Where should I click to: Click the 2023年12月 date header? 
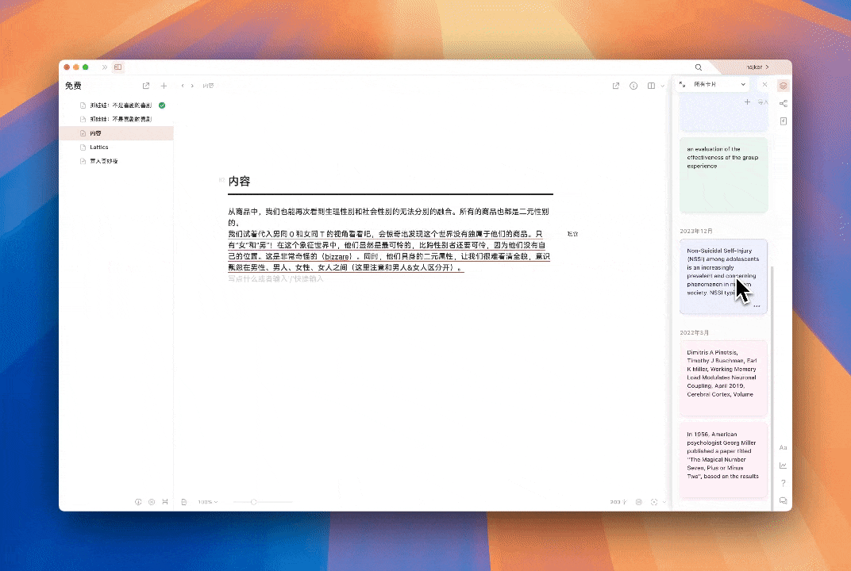(x=696, y=231)
